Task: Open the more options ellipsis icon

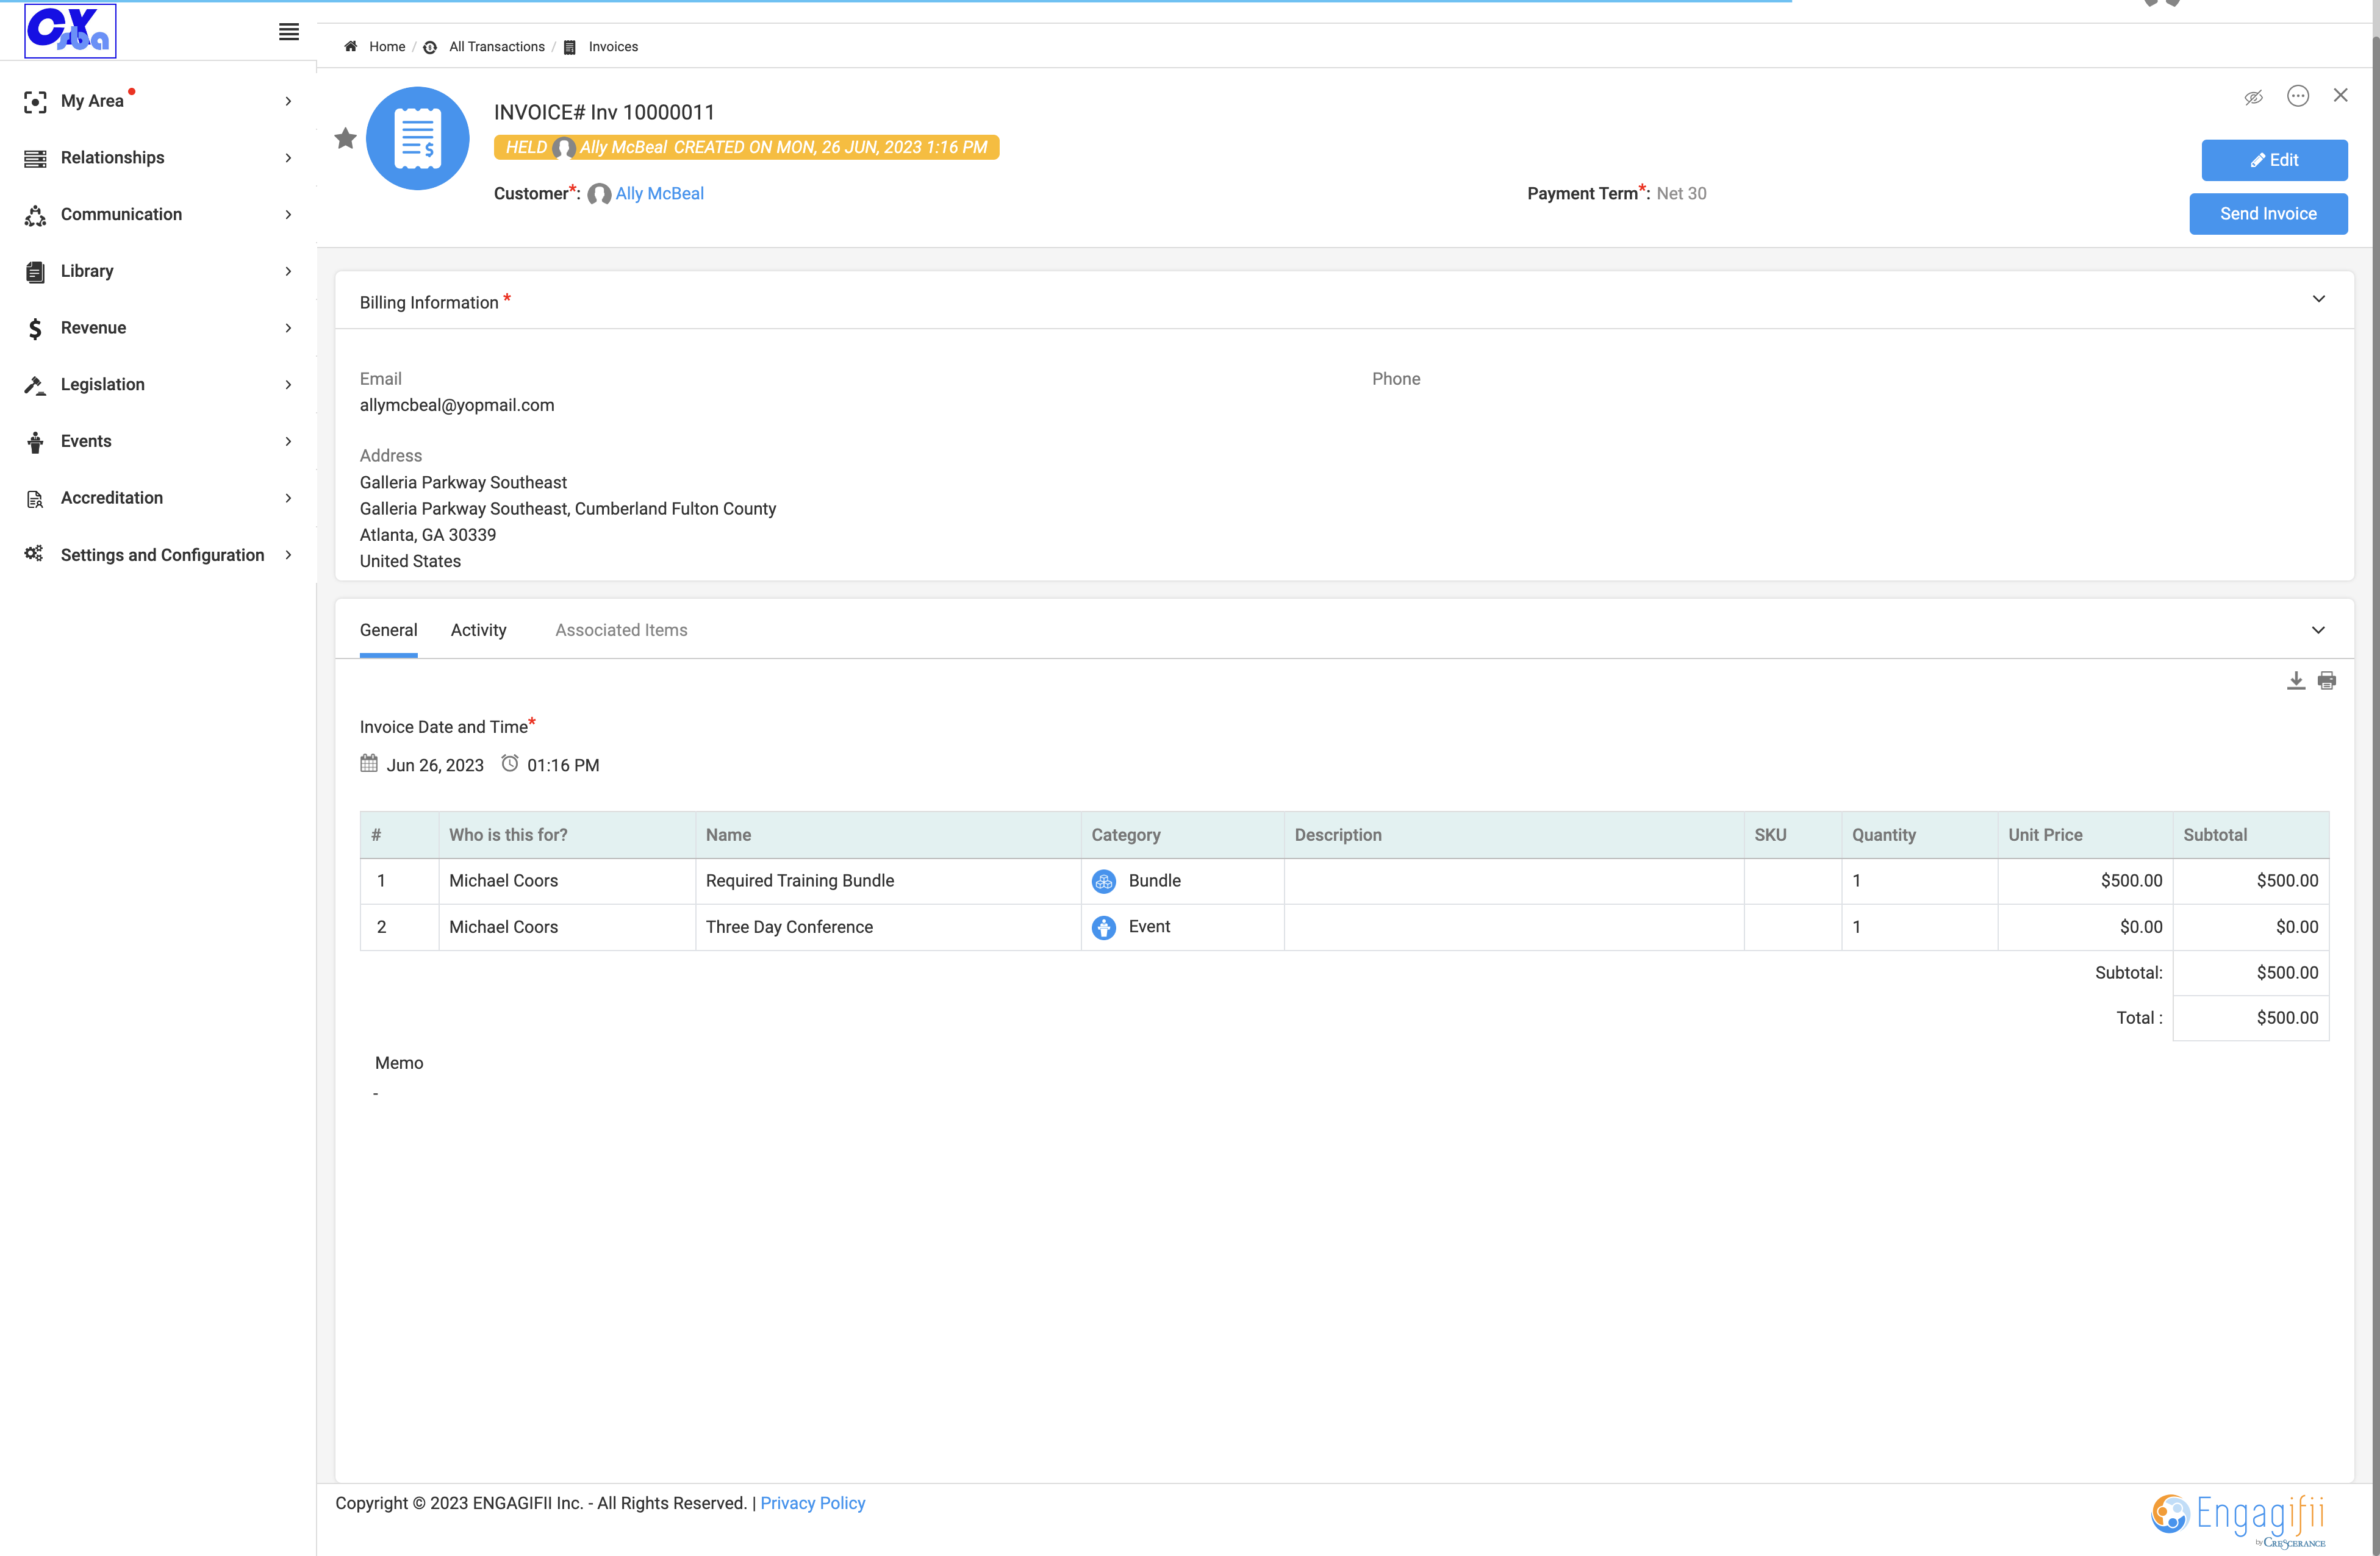Action: pos(2298,96)
